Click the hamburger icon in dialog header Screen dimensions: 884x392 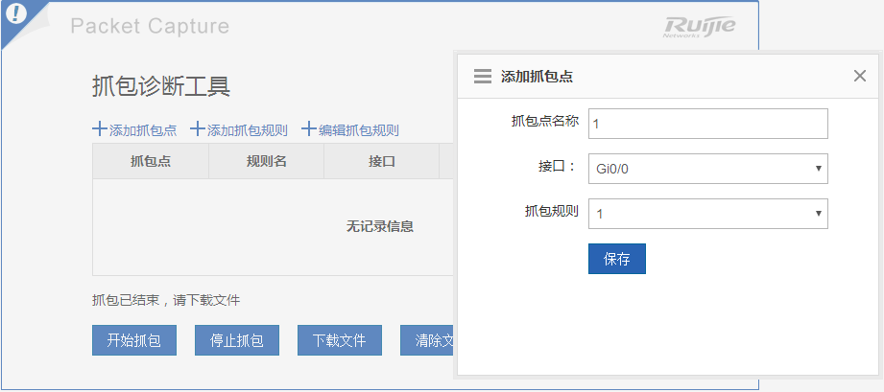pos(483,77)
